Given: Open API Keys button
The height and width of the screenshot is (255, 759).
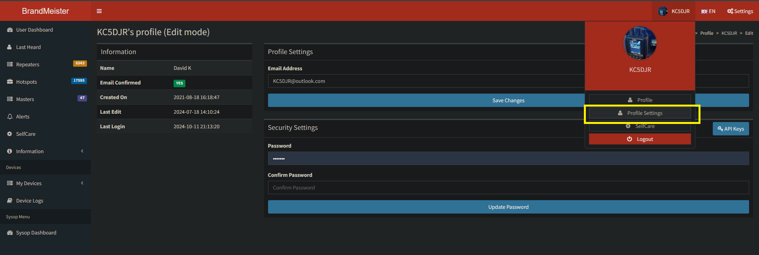Looking at the screenshot, I should pos(731,129).
